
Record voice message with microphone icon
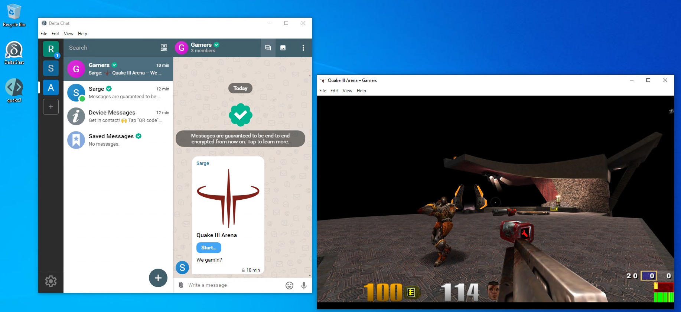(x=304, y=285)
